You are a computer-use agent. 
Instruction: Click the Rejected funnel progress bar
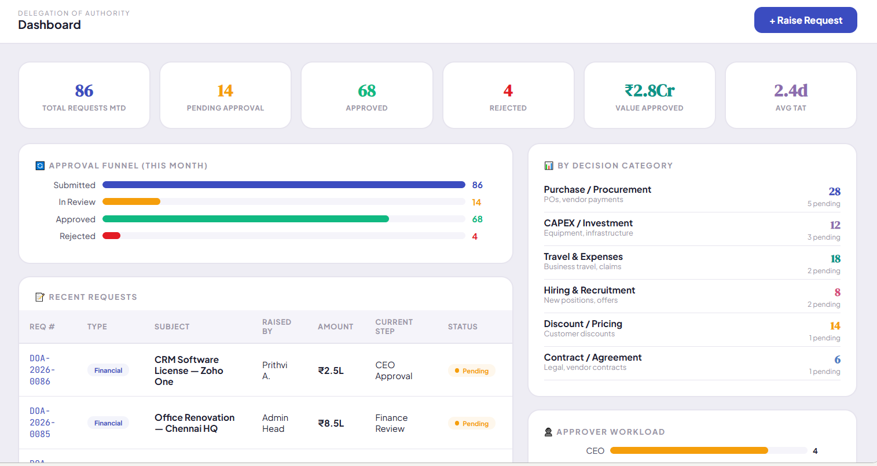[284, 236]
